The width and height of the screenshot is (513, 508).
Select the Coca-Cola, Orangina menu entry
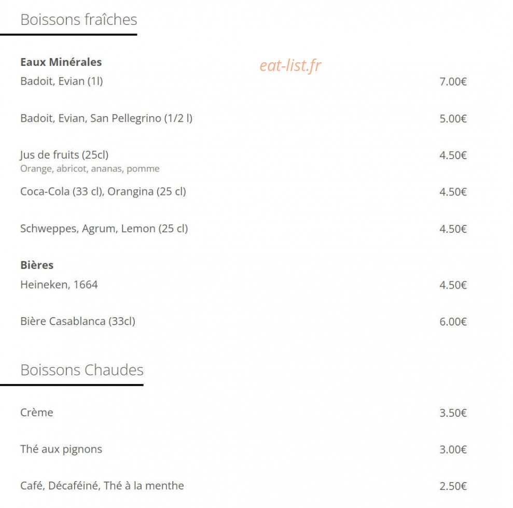(103, 192)
